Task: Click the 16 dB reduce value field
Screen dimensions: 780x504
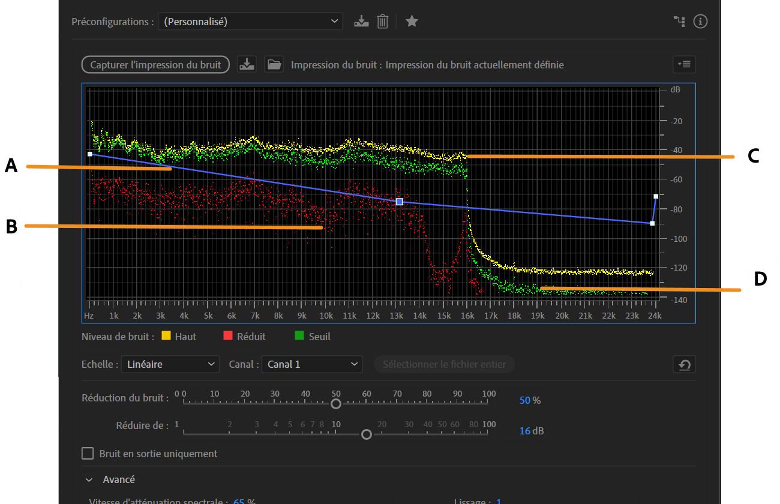Action: point(525,431)
